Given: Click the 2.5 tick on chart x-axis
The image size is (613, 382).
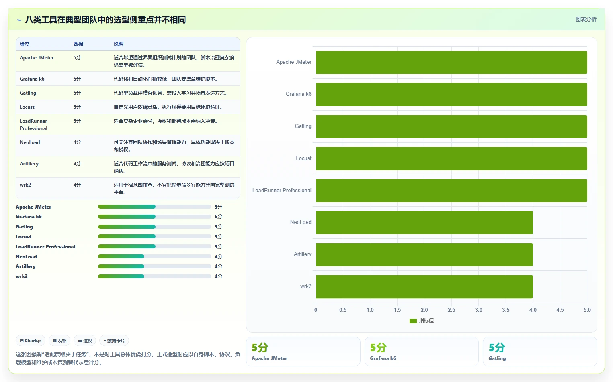Looking at the screenshot, I should (x=451, y=310).
